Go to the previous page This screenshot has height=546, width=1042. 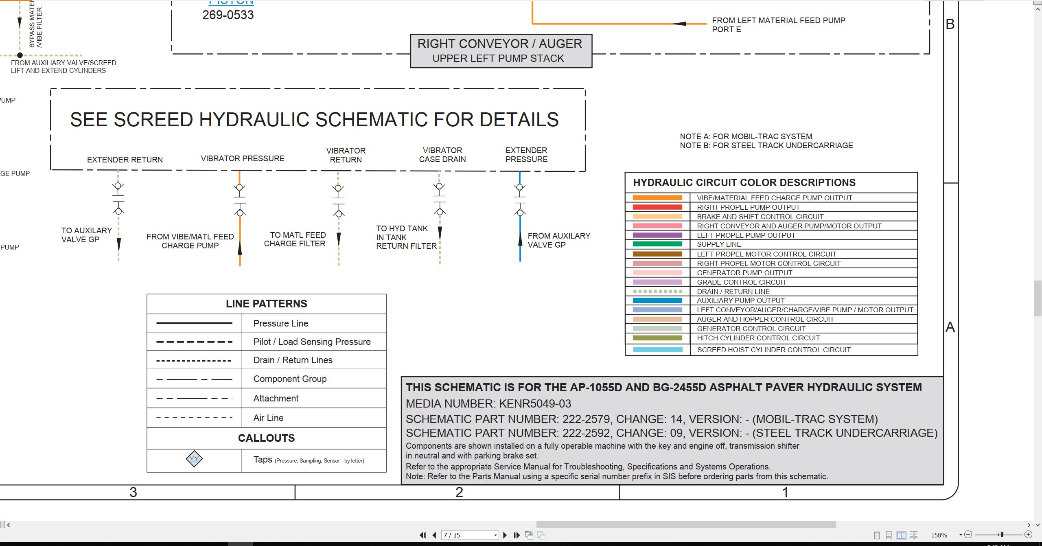click(434, 535)
